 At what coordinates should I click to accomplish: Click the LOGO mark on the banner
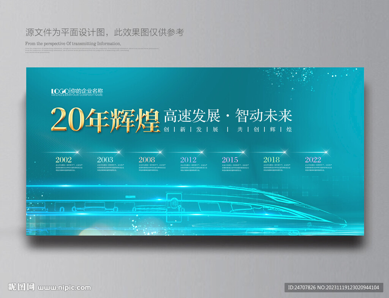tap(60, 91)
